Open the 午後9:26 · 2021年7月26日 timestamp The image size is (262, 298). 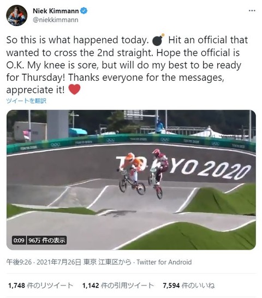click(44, 263)
